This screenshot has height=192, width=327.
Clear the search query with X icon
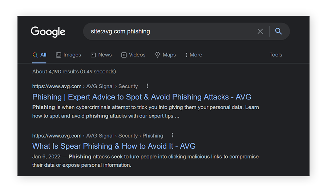[260, 31]
